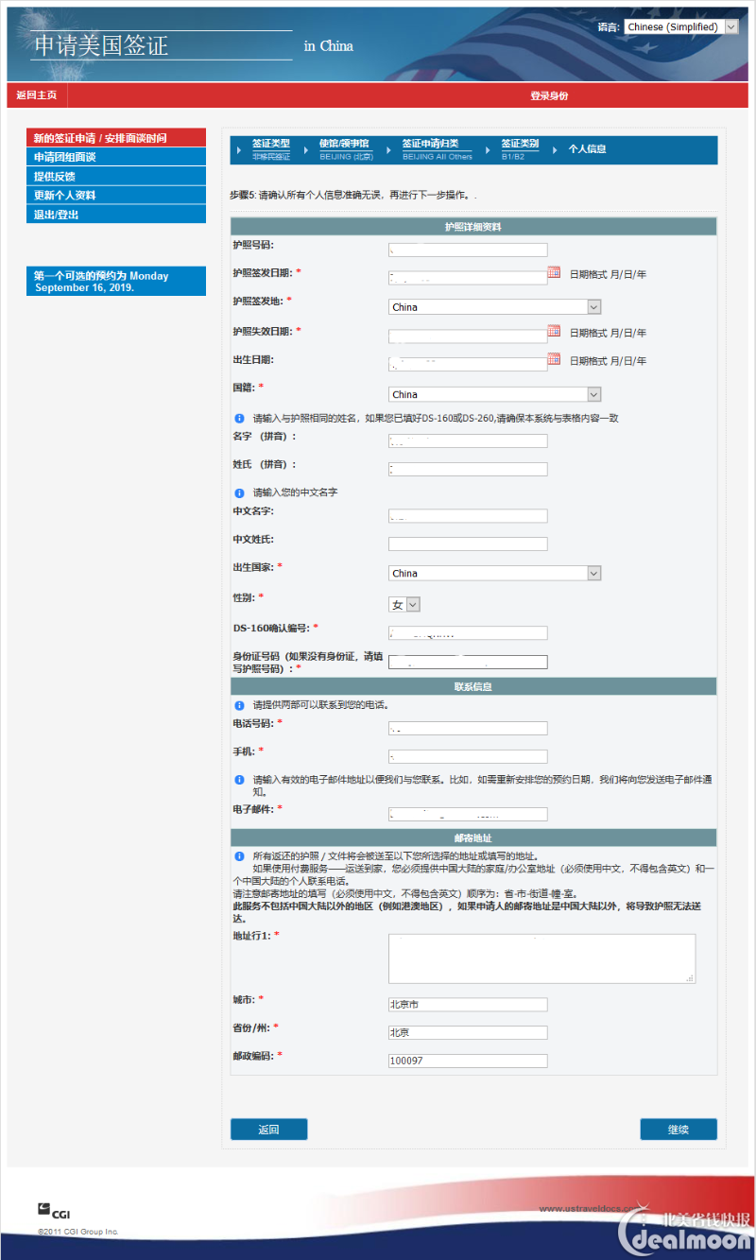Focus the passport number (护照号码) field

click(468, 250)
